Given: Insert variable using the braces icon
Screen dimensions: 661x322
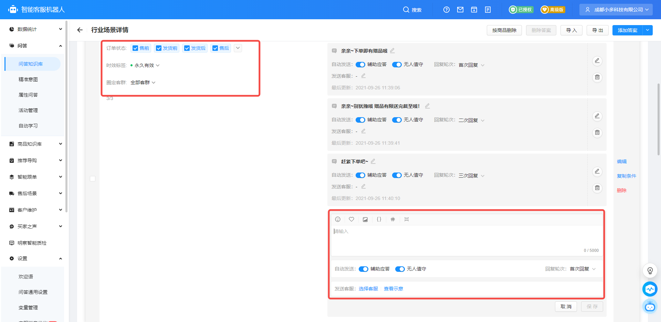Looking at the screenshot, I should [379, 219].
